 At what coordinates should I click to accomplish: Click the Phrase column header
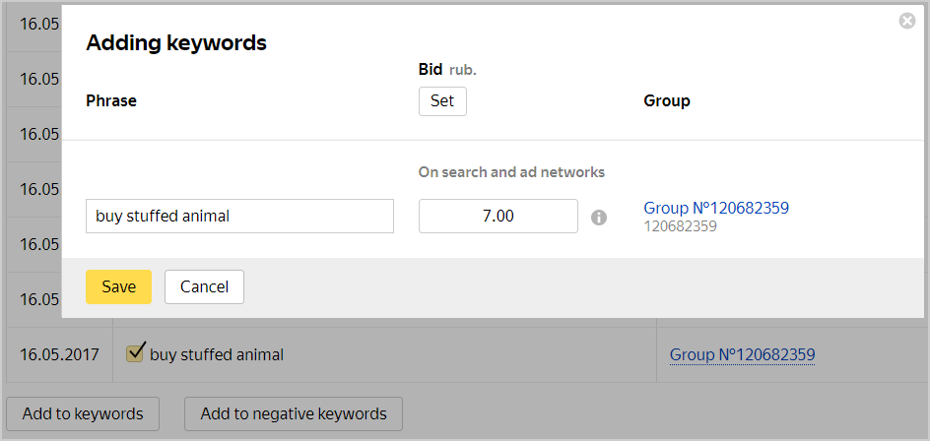pyautogui.click(x=111, y=100)
